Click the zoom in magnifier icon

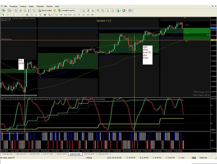coord(98,10)
